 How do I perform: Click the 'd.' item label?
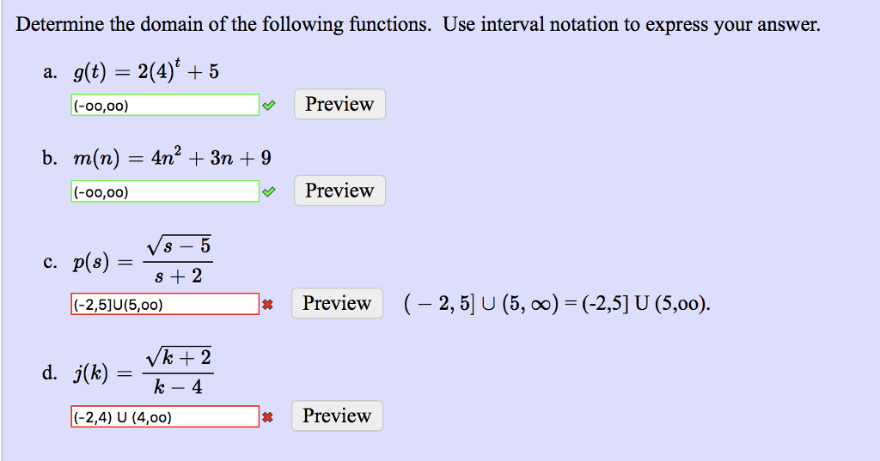click(x=50, y=373)
